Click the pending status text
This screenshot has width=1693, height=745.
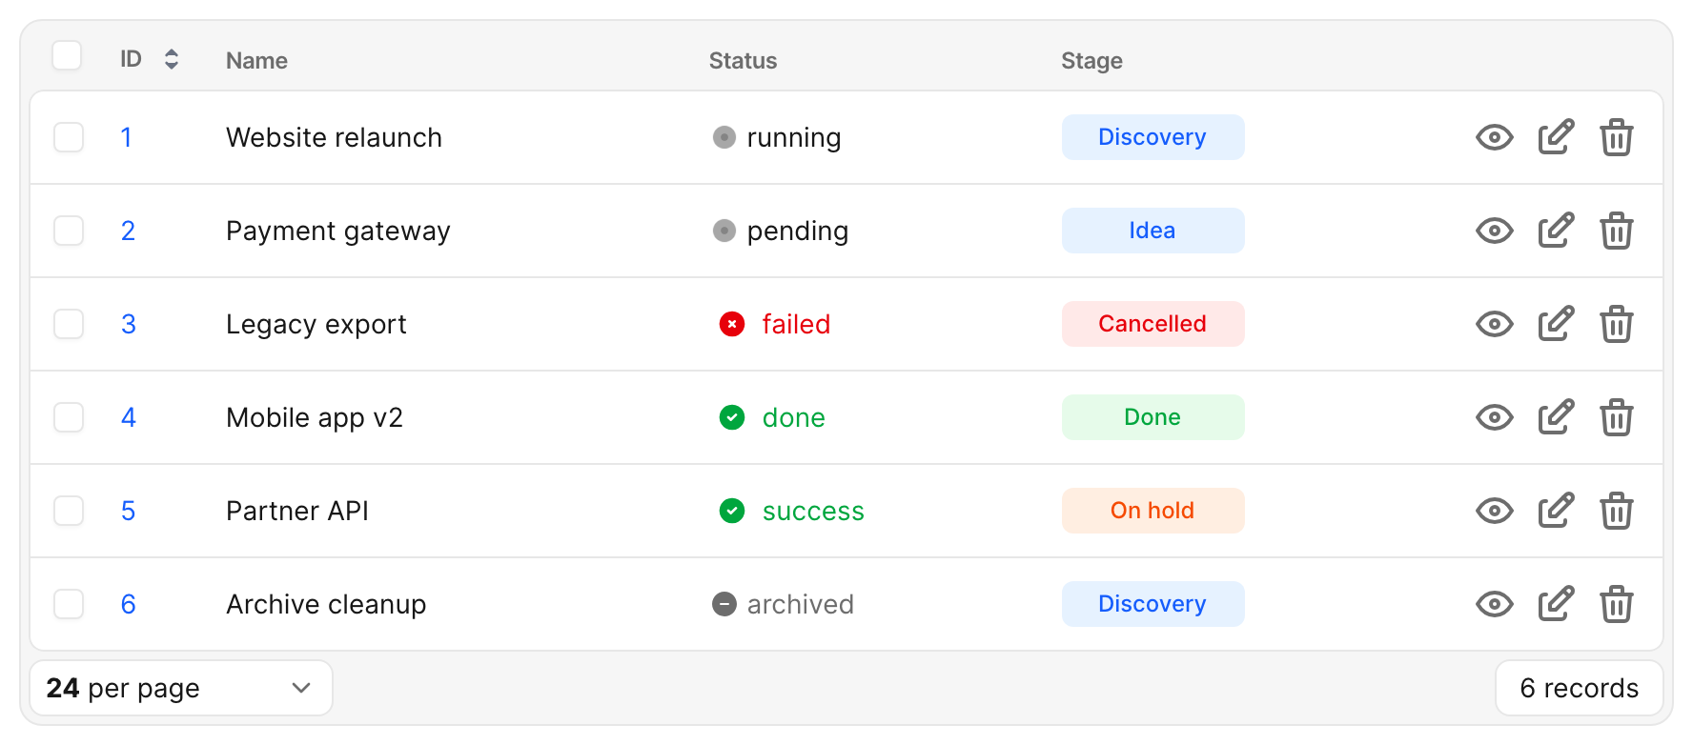coord(798,231)
